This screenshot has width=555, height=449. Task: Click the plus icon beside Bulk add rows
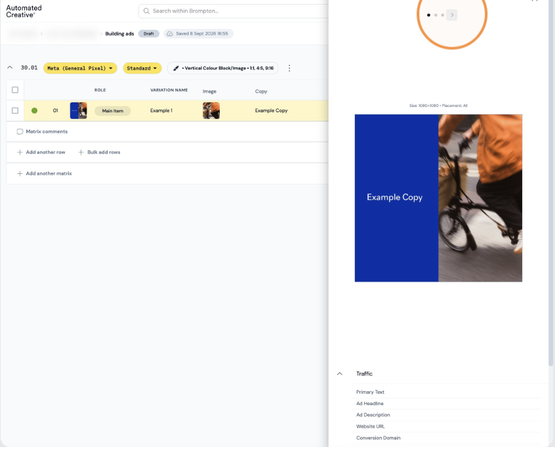click(81, 152)
